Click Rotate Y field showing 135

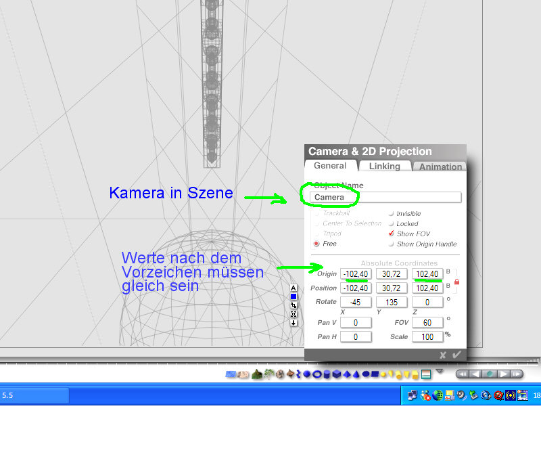pyautogui.click(x=392, y=302)
